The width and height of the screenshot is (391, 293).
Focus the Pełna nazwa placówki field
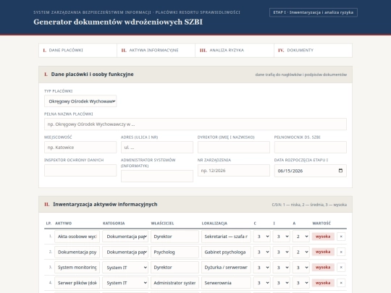(195, 124)
